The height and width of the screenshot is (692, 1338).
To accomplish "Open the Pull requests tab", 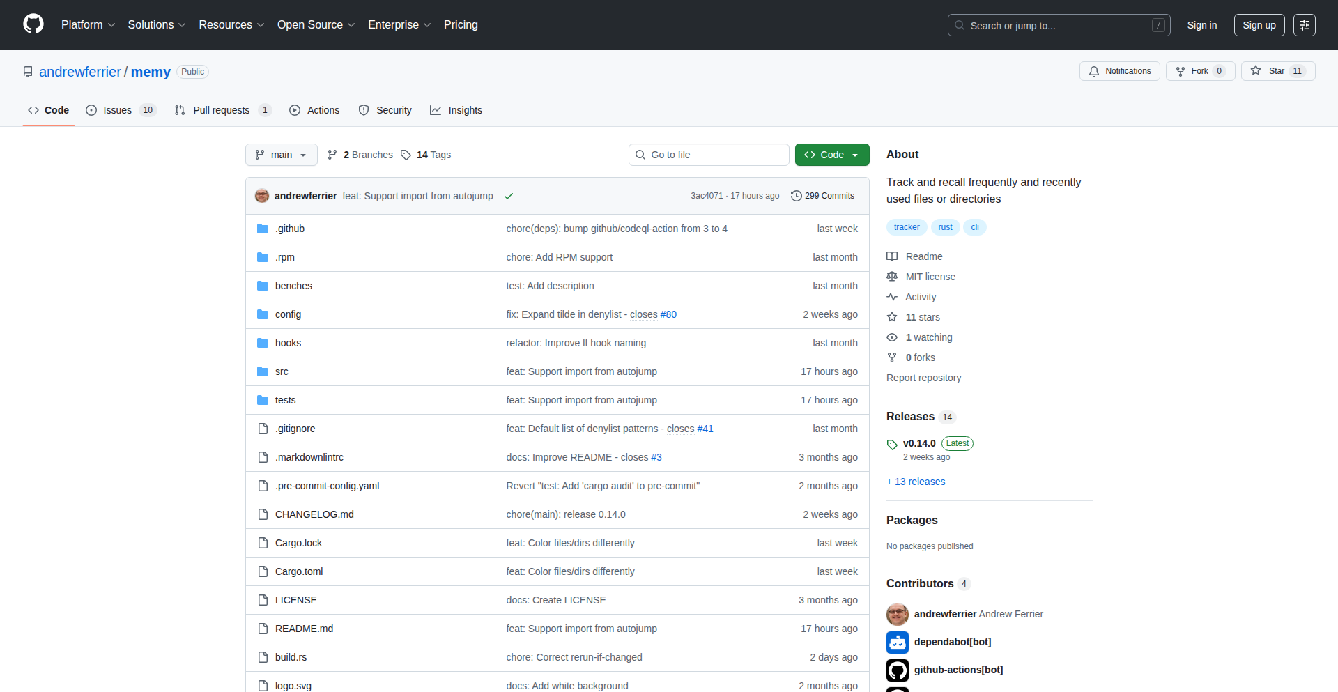I will [x=222, y=110].
